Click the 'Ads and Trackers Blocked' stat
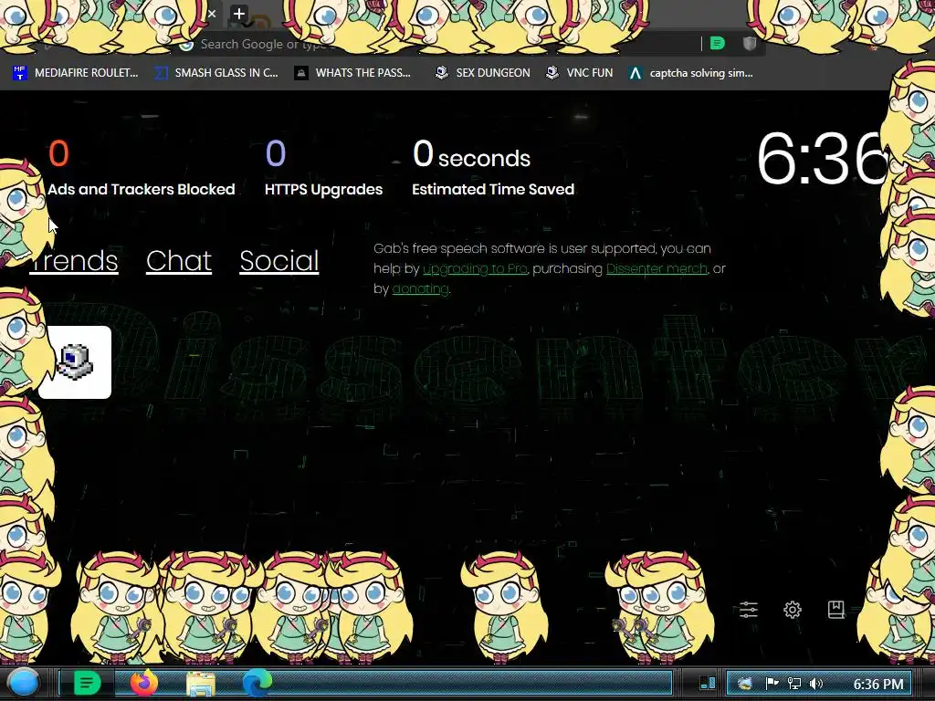 coord(142,168)
